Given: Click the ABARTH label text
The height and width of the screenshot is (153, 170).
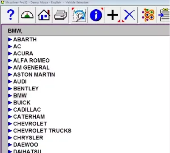Looking at the screenshot, I should [x=25, y=40].
